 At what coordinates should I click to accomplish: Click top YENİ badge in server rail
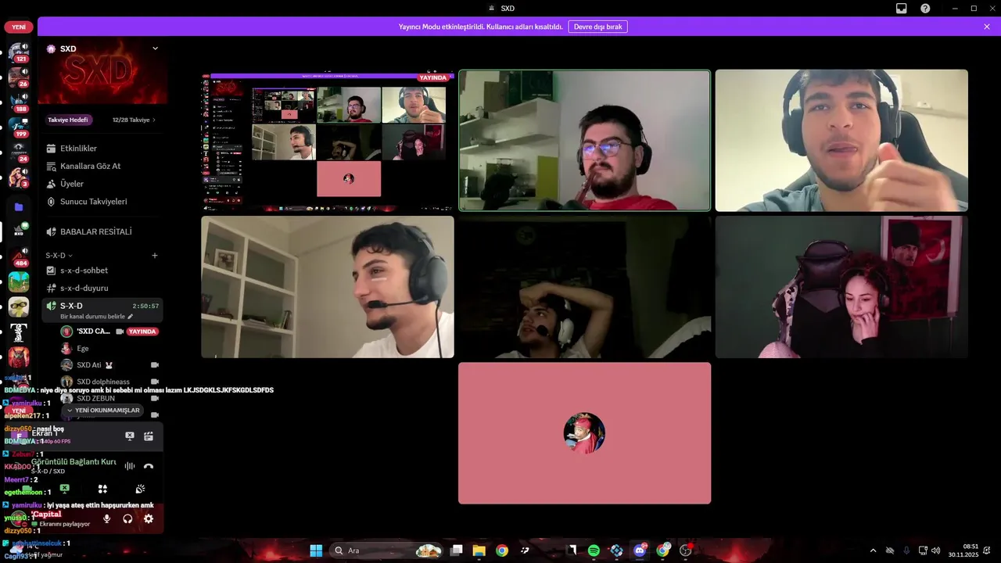tap(19, 27)
